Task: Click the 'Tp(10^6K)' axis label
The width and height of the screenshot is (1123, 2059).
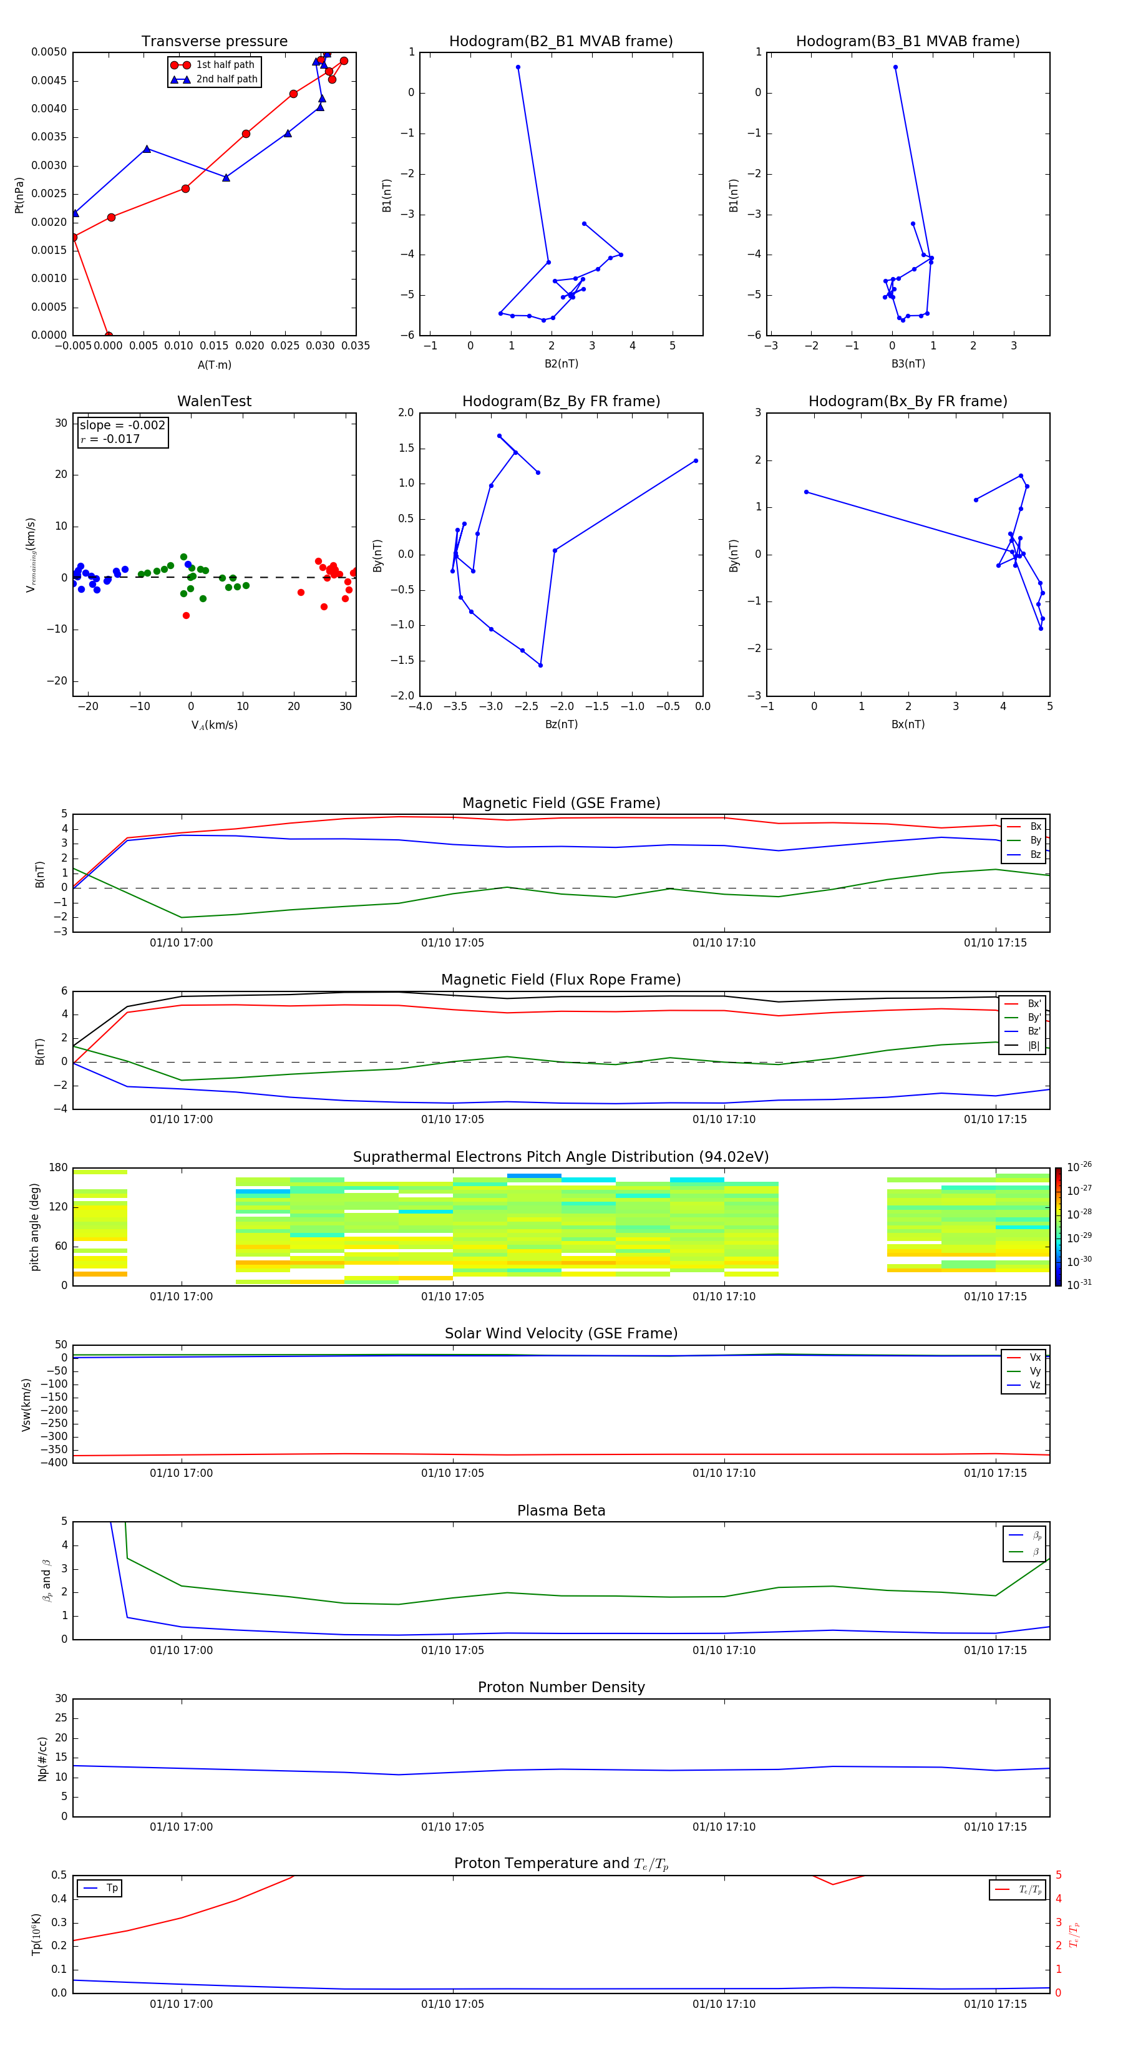Action: [36, 1934]
